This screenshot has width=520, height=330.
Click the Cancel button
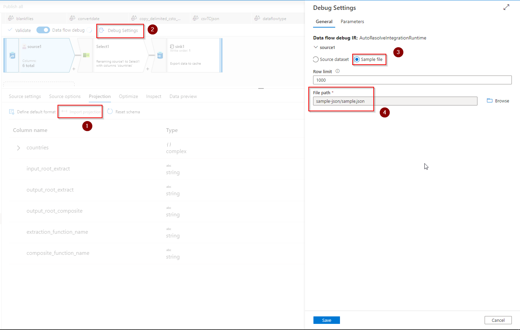coord(498,320)
